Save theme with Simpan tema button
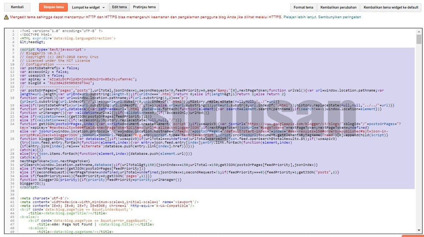 click(x=53, y=7)
